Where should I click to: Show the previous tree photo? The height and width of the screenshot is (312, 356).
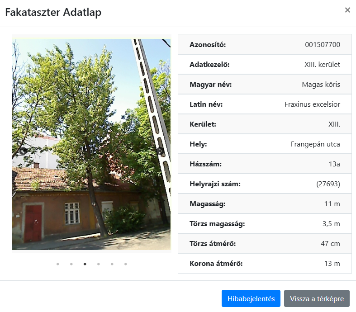point(23,151)
